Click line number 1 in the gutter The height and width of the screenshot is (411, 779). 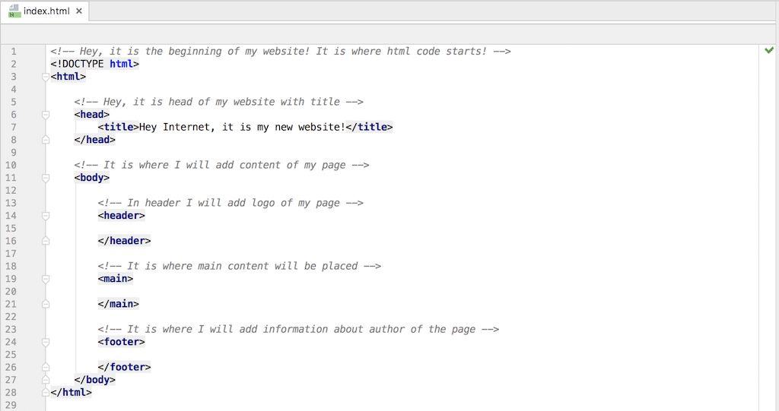pos(14,52)
